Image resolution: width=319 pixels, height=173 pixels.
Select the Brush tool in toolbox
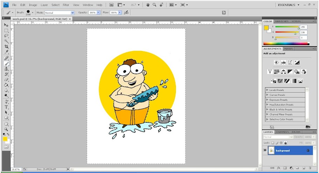(6, 64)
